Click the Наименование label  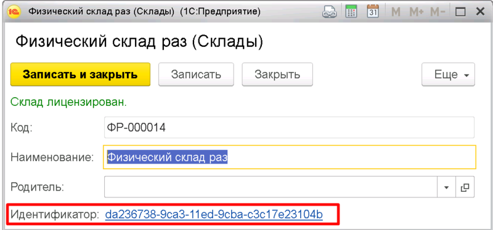52,157
